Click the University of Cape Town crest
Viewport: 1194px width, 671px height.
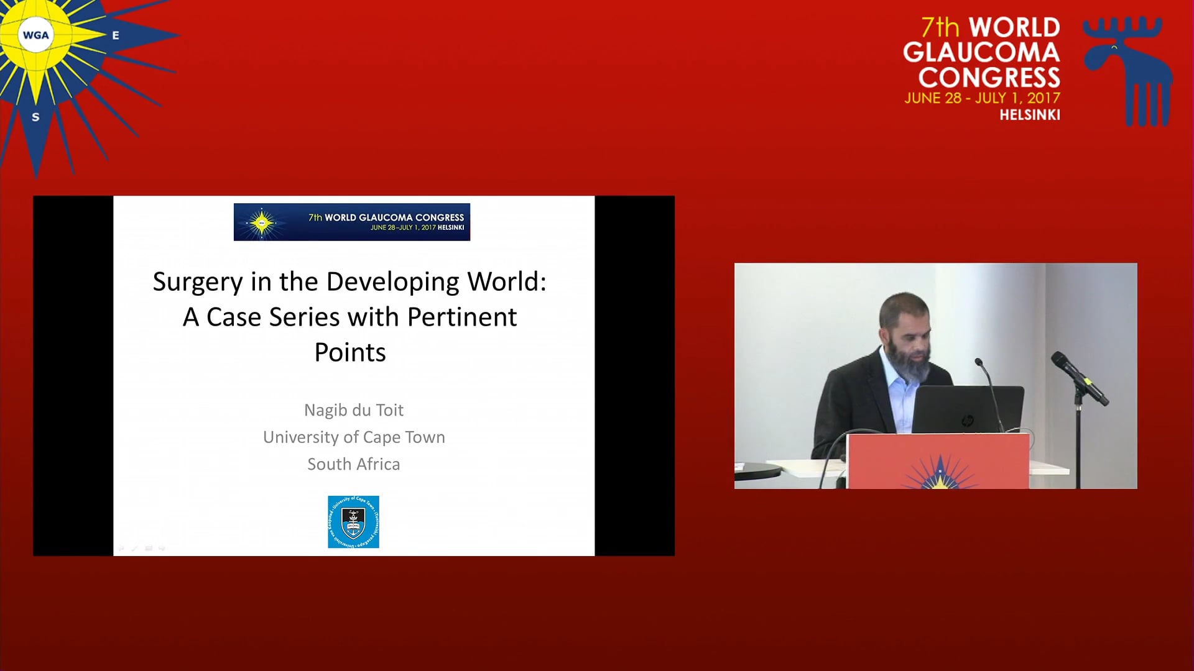coord(353,522)
